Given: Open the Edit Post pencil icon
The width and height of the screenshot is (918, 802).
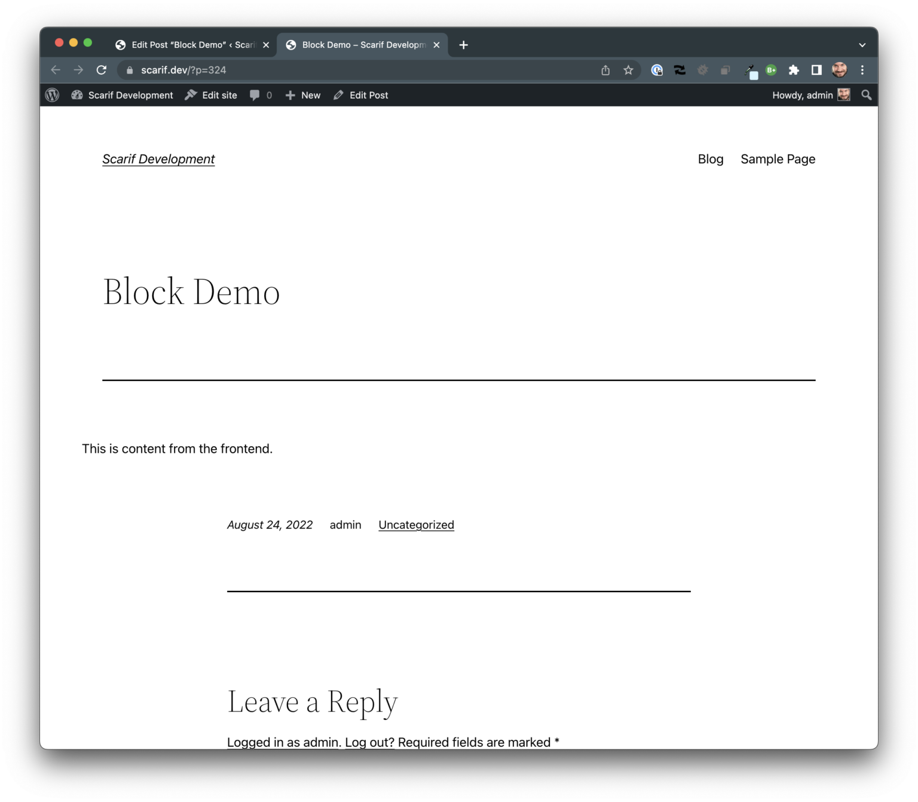Looking at the screenshot, I should click(x=338, y=94).
